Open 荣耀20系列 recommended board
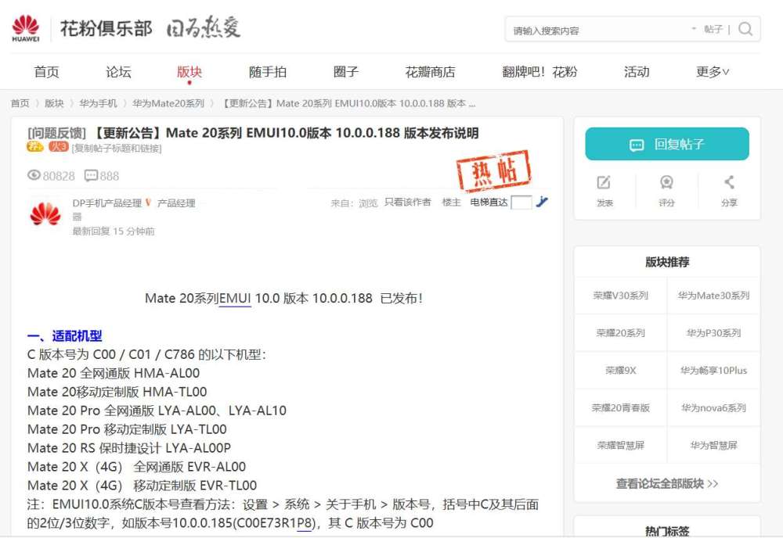 pyautogui.click(x=621, y=333)
